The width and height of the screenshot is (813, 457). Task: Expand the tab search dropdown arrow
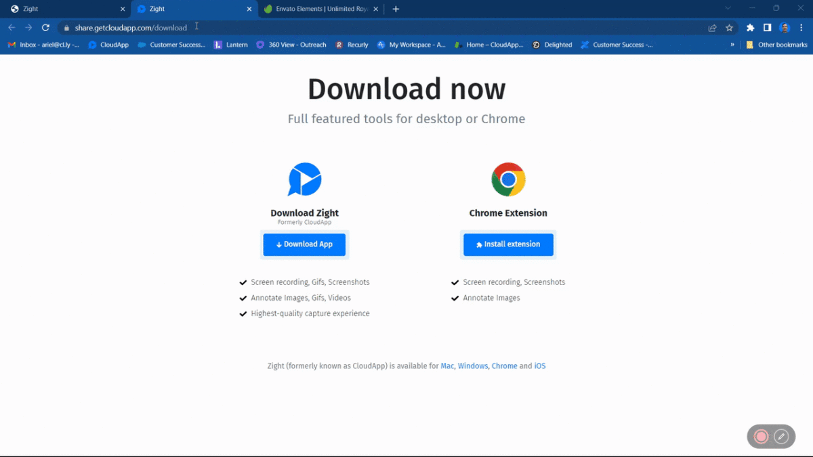[x=728, y=9]
